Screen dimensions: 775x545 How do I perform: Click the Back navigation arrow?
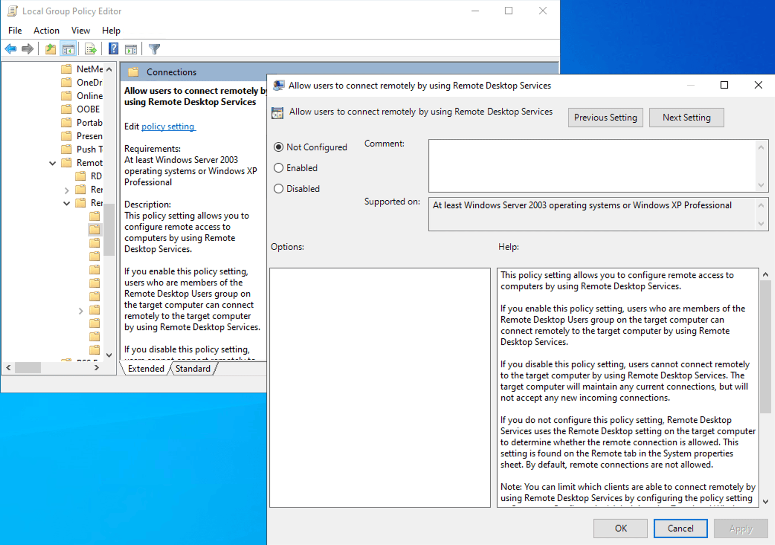coord(10,48)
